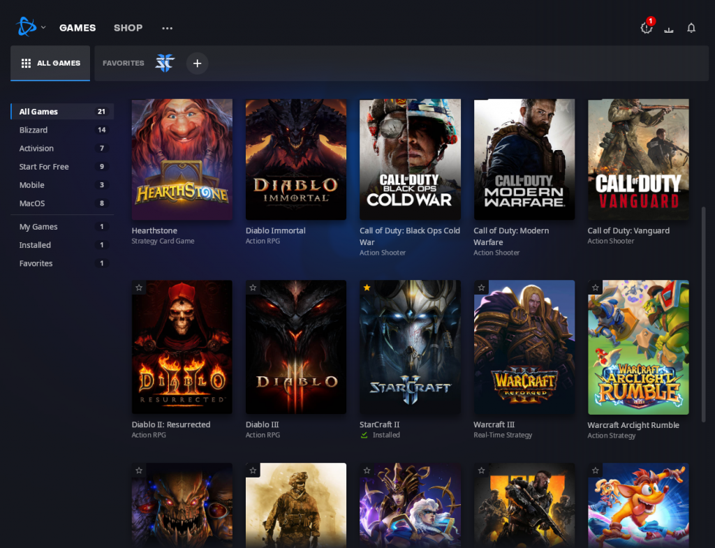The image size is (715, 548).
Task: Show the Mobile games category
Action: click(x=62, y=184)
